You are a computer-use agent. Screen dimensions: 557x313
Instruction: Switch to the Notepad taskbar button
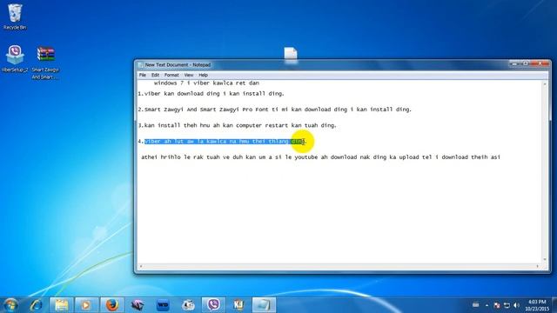(264, 305)
